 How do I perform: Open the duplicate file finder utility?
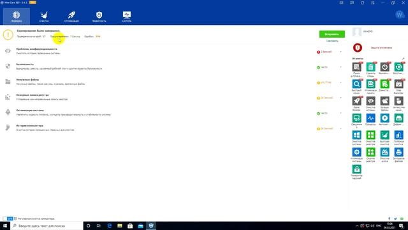tap(357, 67)
